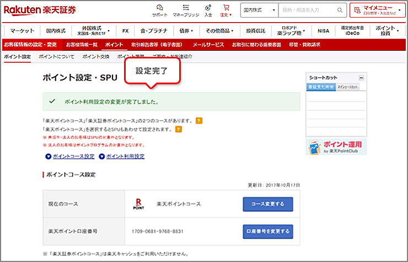Select the ポイントについて sub-tab
Viewport: 408px width, 262px height.
pos(56,56)
